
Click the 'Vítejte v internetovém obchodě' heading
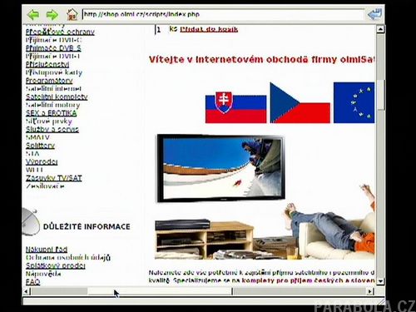262,59
